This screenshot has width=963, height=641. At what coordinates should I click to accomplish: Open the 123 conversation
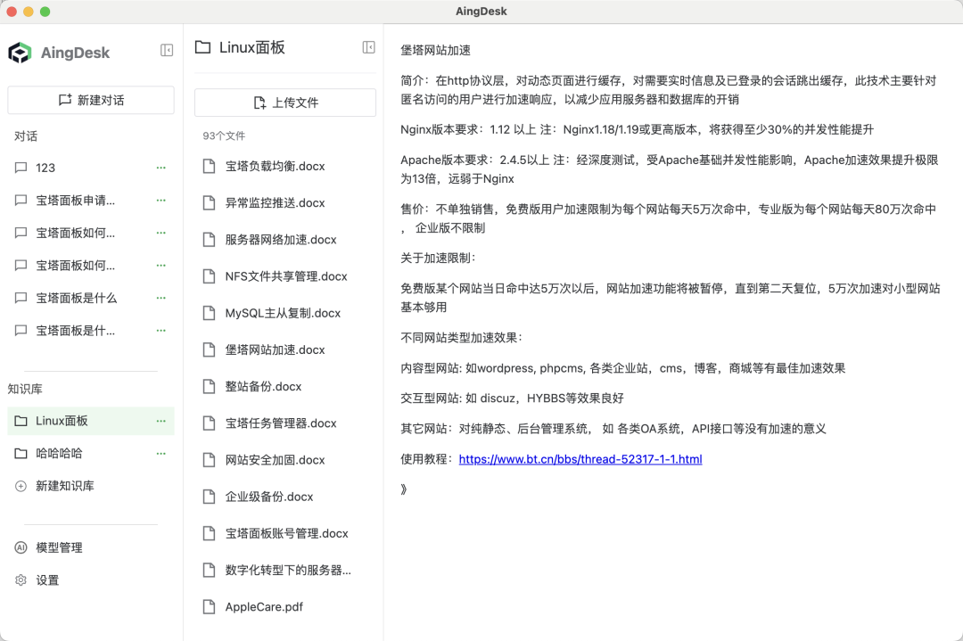pyautogui.click(x=91, y=168)
